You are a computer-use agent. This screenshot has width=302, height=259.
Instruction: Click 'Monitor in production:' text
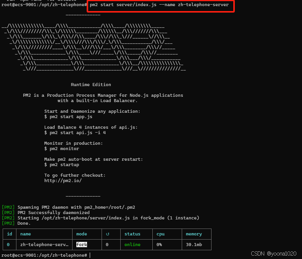74,143
